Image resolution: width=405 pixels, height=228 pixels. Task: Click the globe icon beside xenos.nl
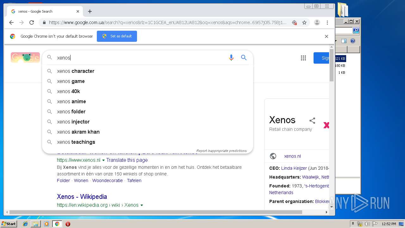click(x=273, y=156)
